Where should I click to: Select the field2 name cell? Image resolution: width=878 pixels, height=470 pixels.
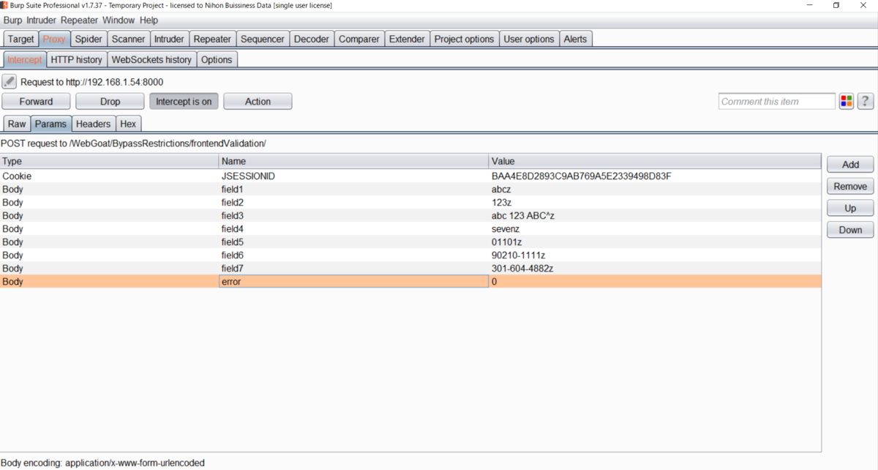click(x=354, y=203)
